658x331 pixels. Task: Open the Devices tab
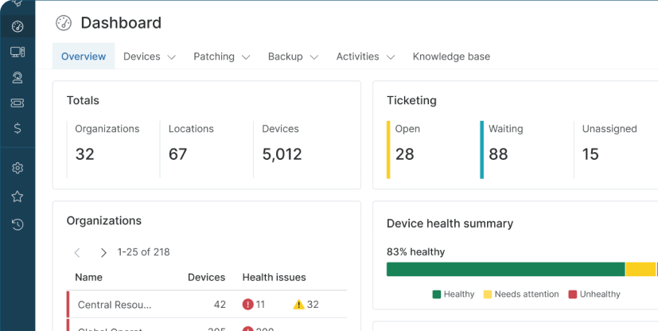pyautogui.click(x=142, y=56)
